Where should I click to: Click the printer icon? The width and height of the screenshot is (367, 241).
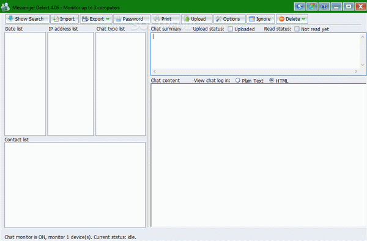157,19
